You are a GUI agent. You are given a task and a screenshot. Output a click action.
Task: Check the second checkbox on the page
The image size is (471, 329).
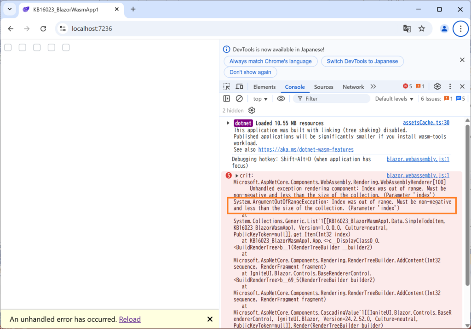(22, 47)
